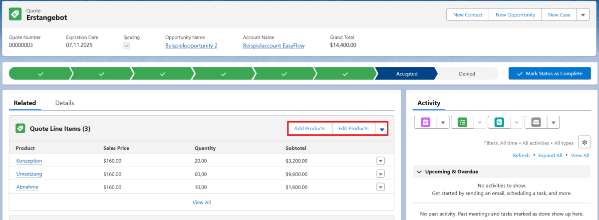Open more actions dropdown beside New Case
Screen dimensions: 599x220
[583, 15]
